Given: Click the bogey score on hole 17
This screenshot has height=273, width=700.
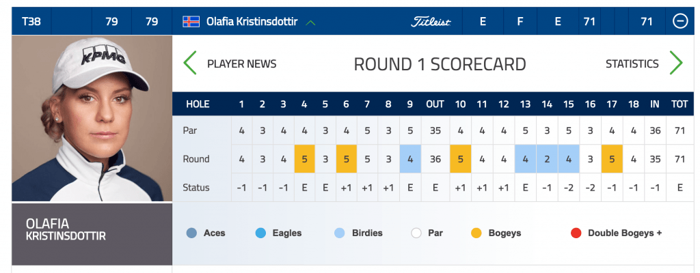Looking at the screenshot, I should coord(612,159).
